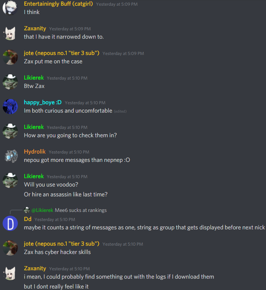The image size is (266, 290).
Task: Click jote username above 'Zax has cyber hacker skills'
Action: click(x=61, y=244)
